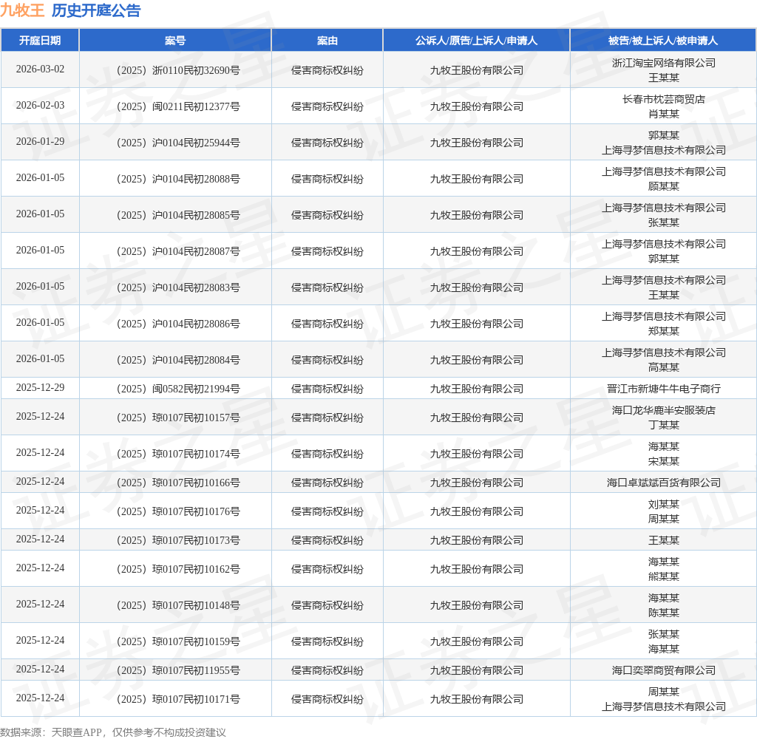Click the 九牧王 orange title text
This screenshot has height=739, width=757.
(x=22, y=10)
